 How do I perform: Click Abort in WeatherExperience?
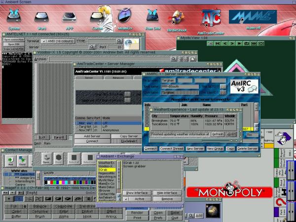[231, 134]
